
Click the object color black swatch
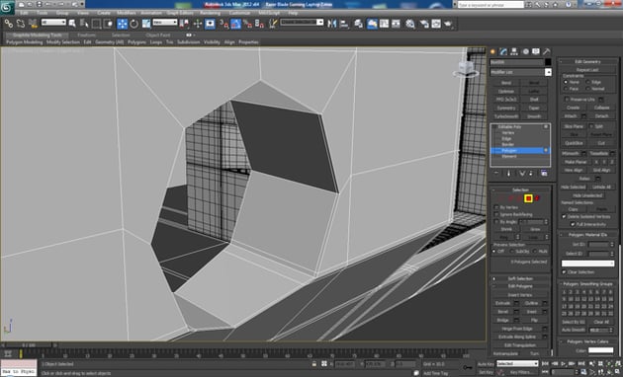click(x=548, y=62)
